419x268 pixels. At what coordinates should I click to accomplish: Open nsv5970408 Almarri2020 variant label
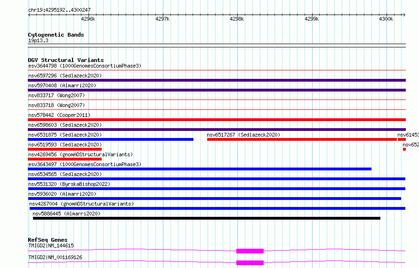(x=62, y=85)
